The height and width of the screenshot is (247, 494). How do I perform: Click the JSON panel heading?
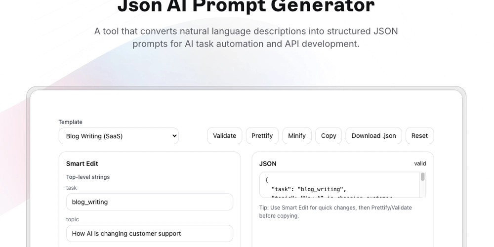(x=268, y=164)
